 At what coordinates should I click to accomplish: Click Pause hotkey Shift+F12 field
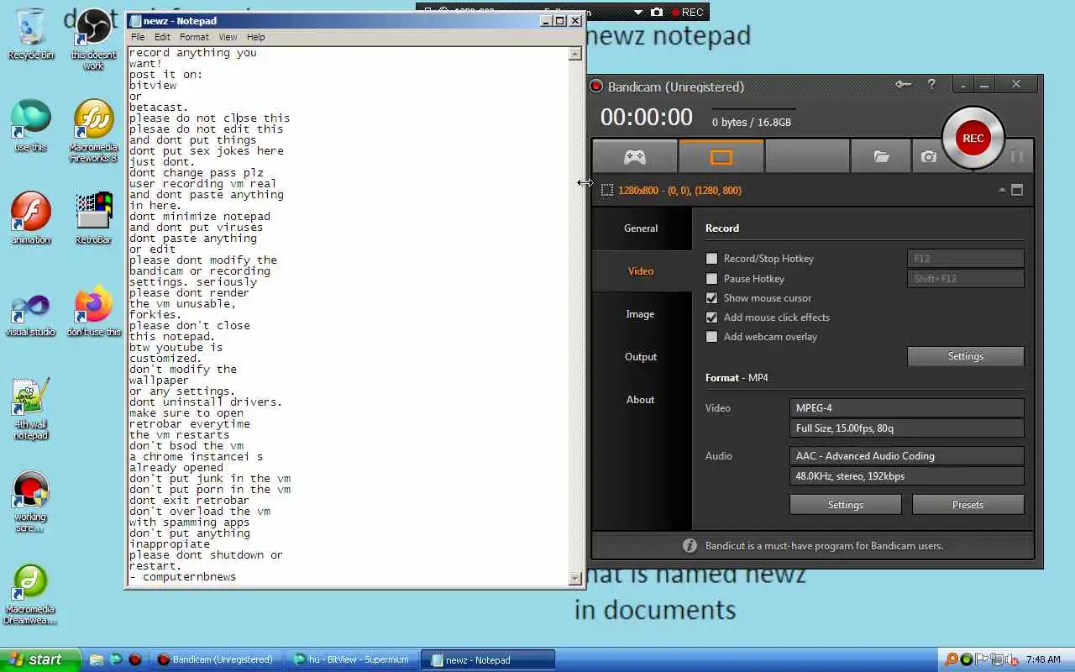[x=966, y=279]
